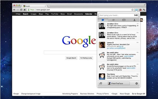
Task: Open Gmail in the Google bar
Action: point(69,14)
